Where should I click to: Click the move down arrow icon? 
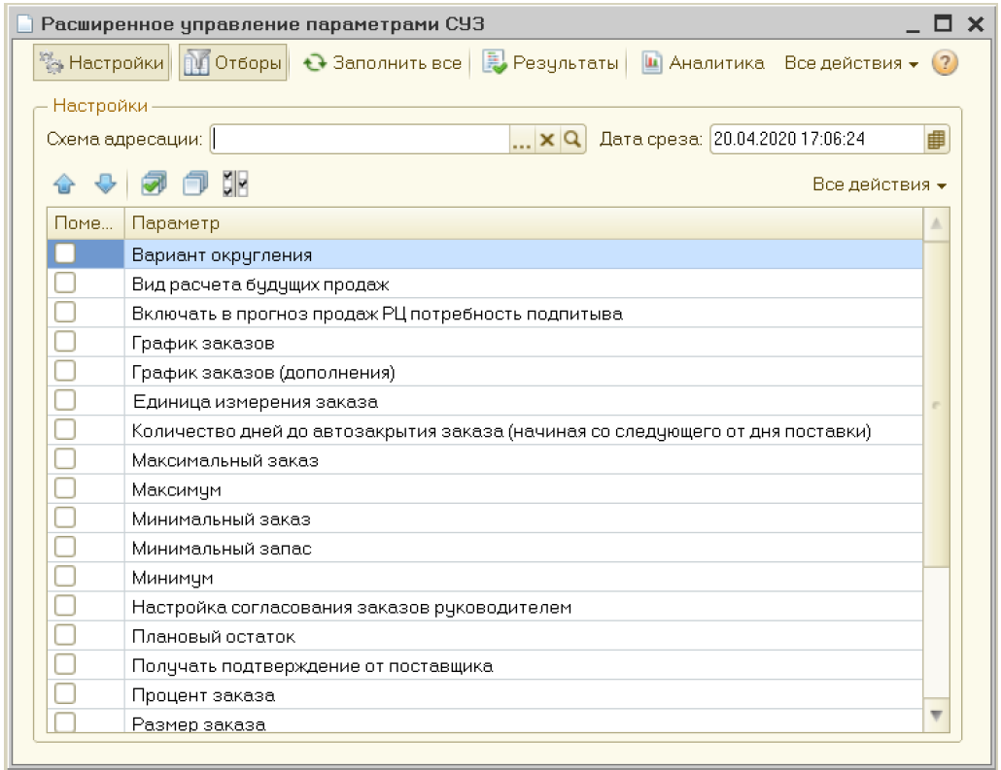pos(104,184)
